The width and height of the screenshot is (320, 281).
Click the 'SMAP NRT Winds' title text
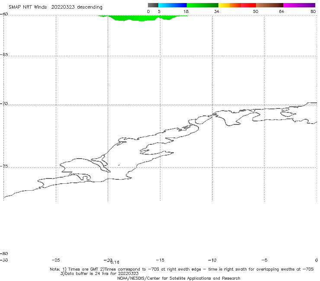coord(28,7)
